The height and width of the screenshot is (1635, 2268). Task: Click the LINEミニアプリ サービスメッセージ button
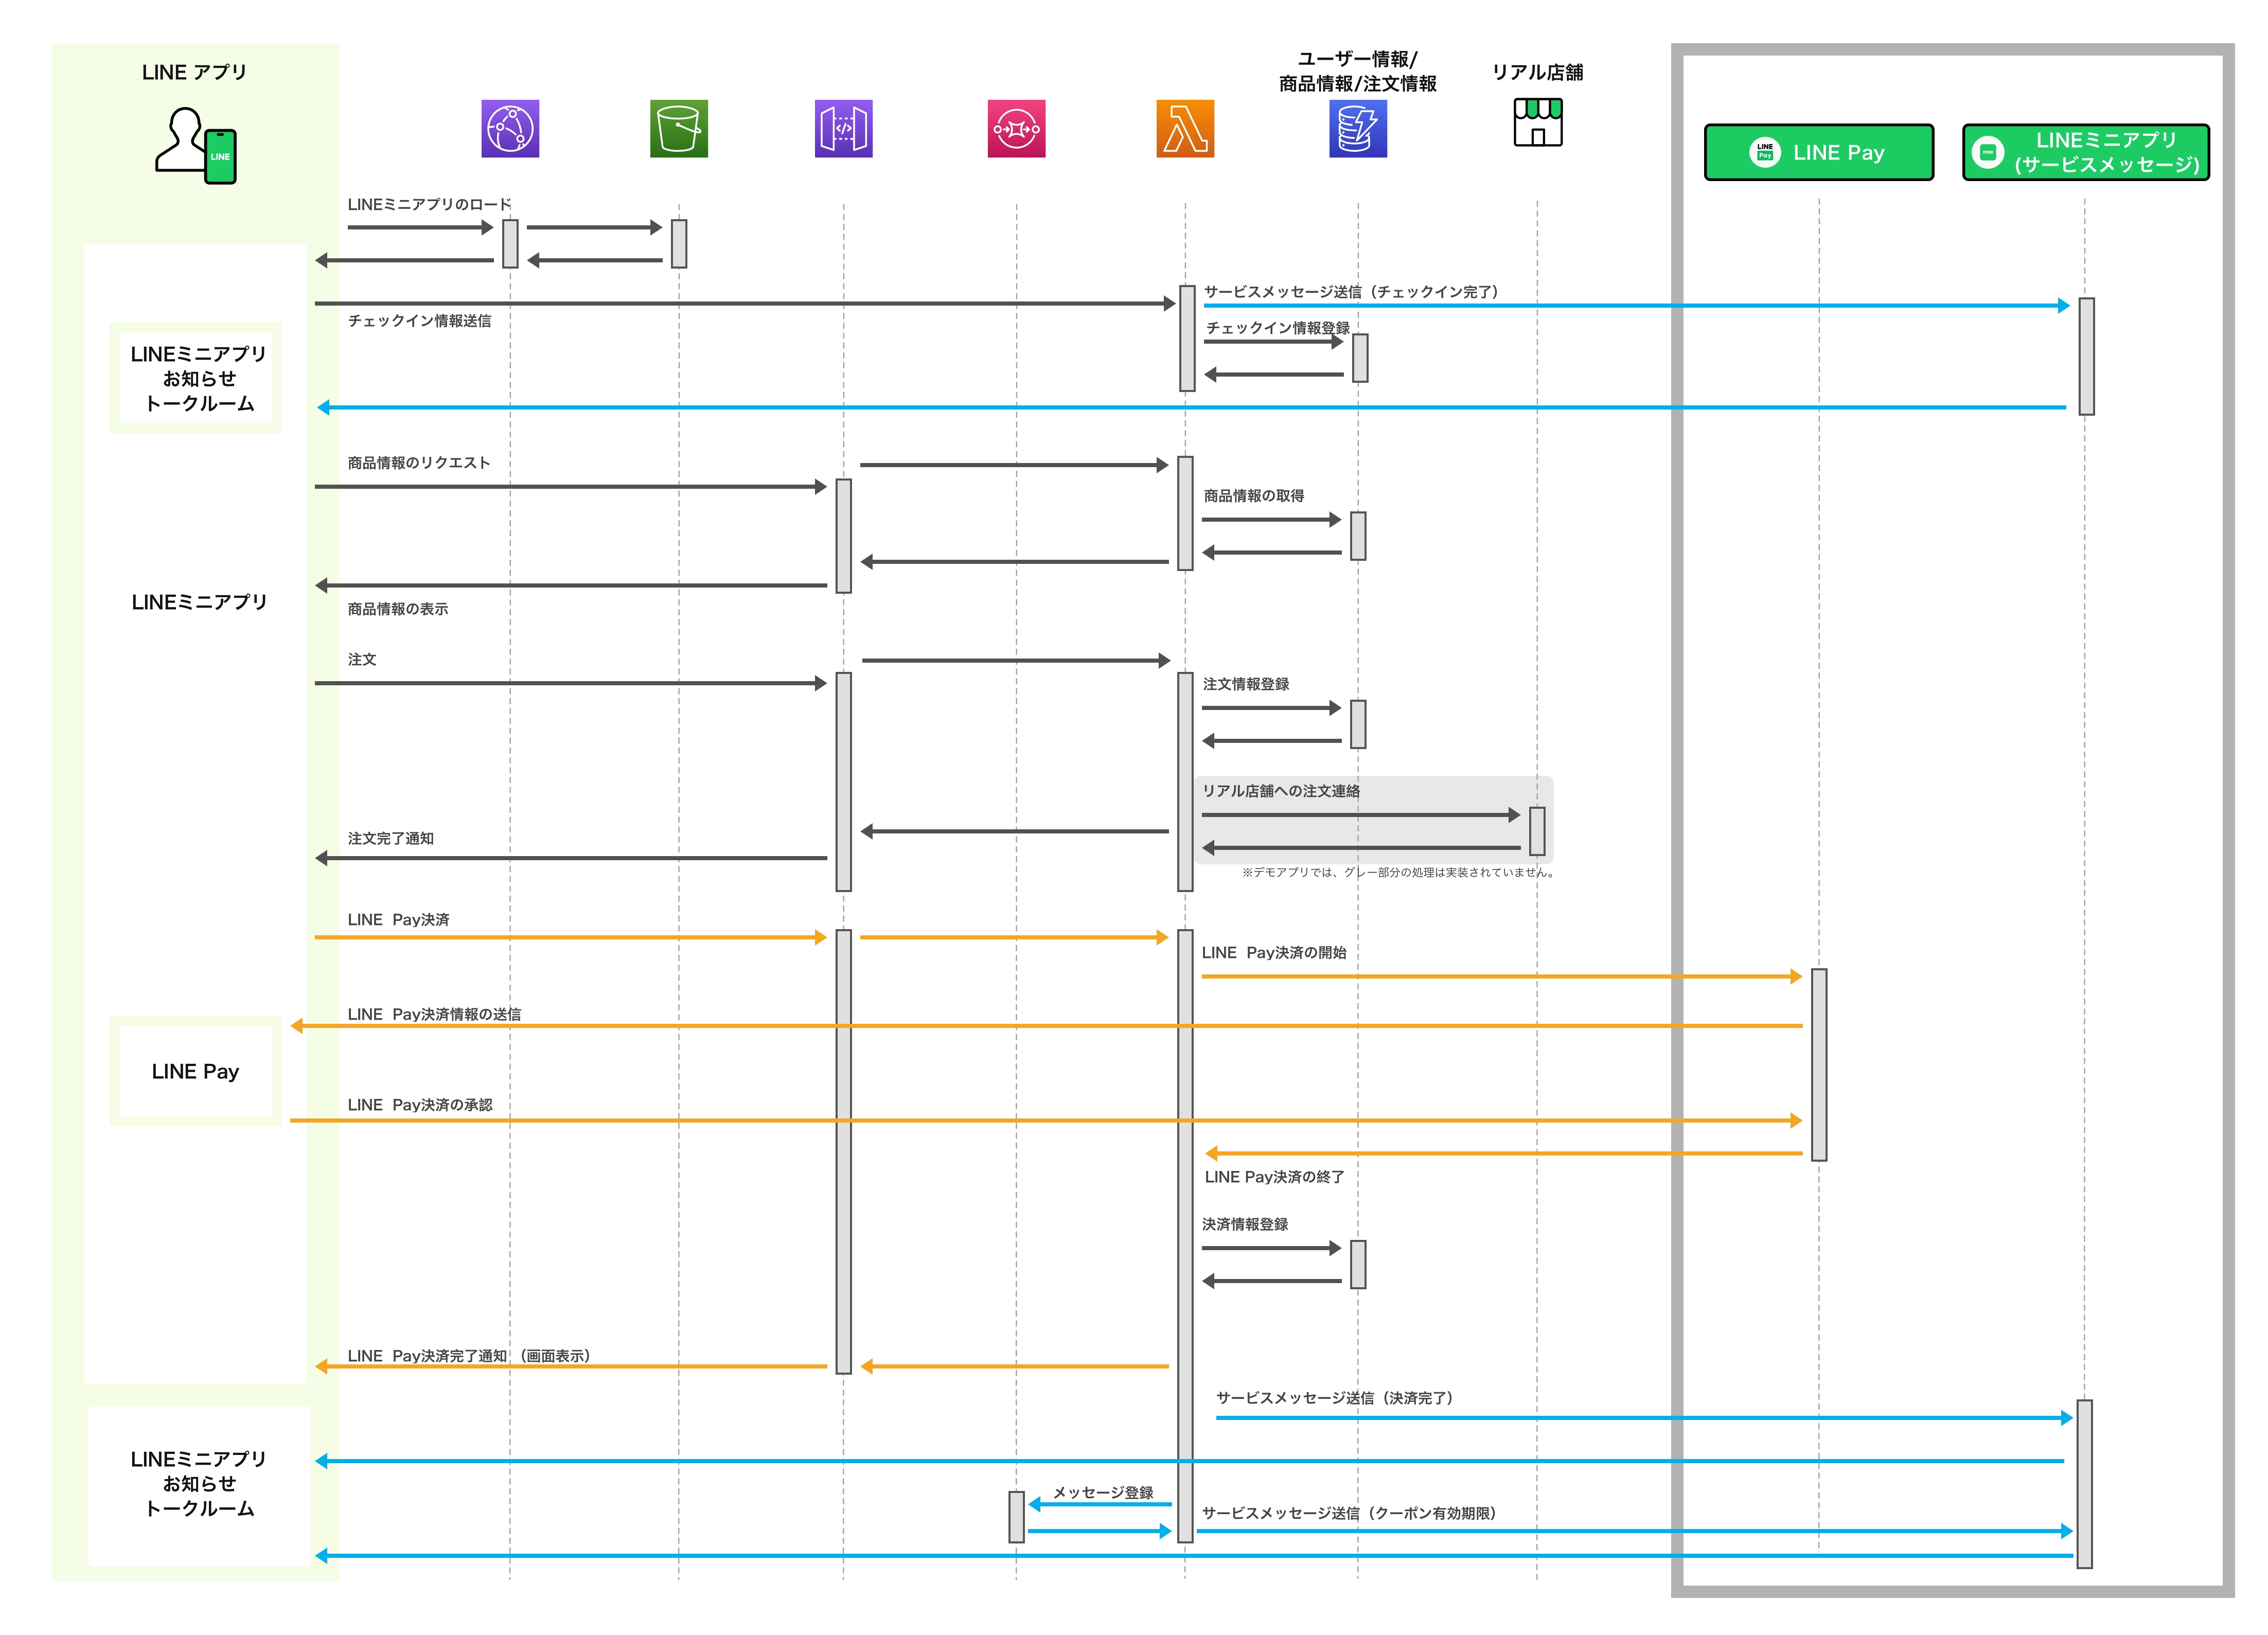(x=2085, y=152)
